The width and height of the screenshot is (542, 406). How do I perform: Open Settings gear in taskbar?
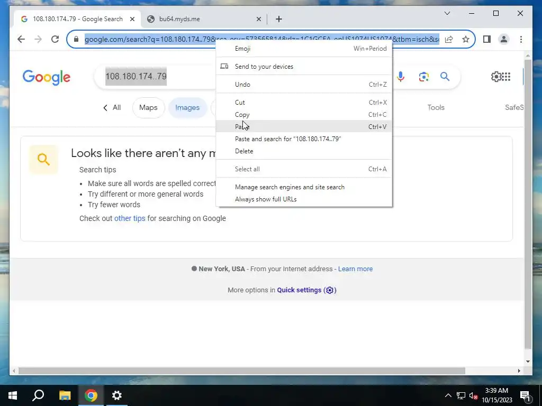click(117, 395)
